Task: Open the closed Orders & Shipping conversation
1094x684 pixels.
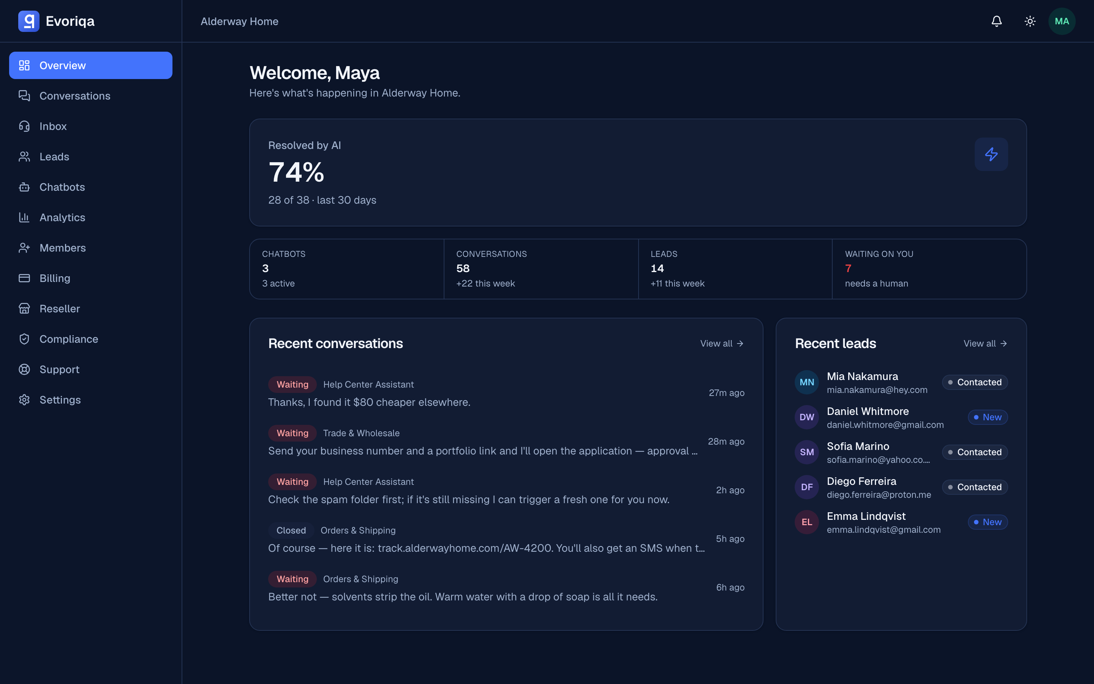Action: pyautogui.click(x=506, y=539)
